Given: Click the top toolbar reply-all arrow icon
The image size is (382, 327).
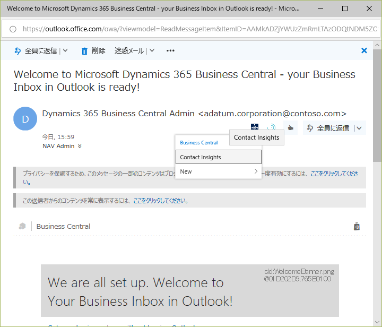Looking at the screenshot, I should (18, 50).
